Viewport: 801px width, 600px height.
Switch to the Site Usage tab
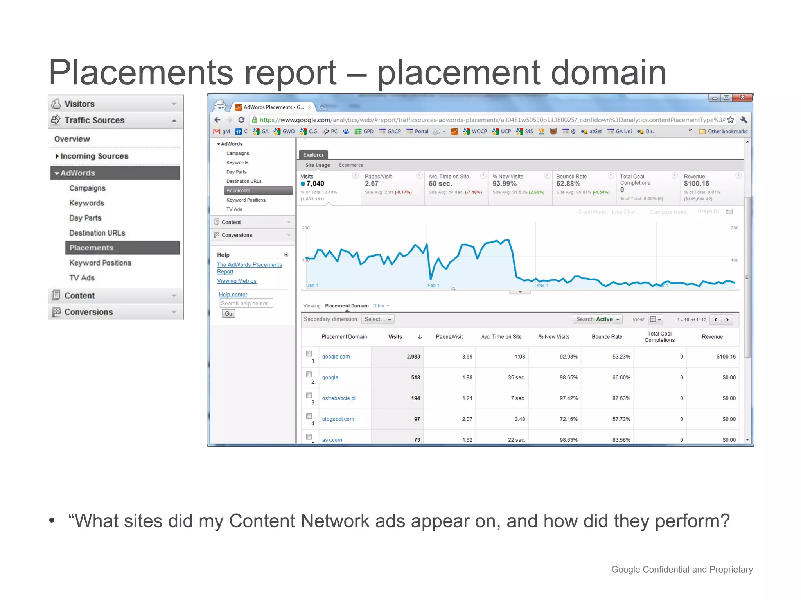pyautogui.click(x=318, y=165)
